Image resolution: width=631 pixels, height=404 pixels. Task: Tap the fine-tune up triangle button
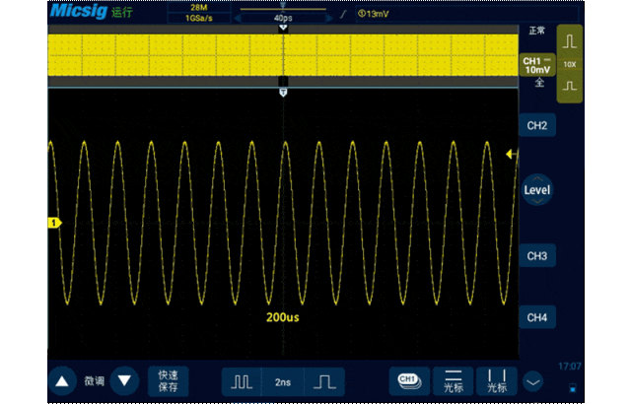62,381
